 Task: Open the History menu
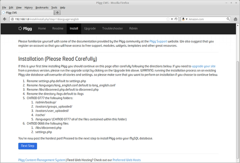(29, 8)
